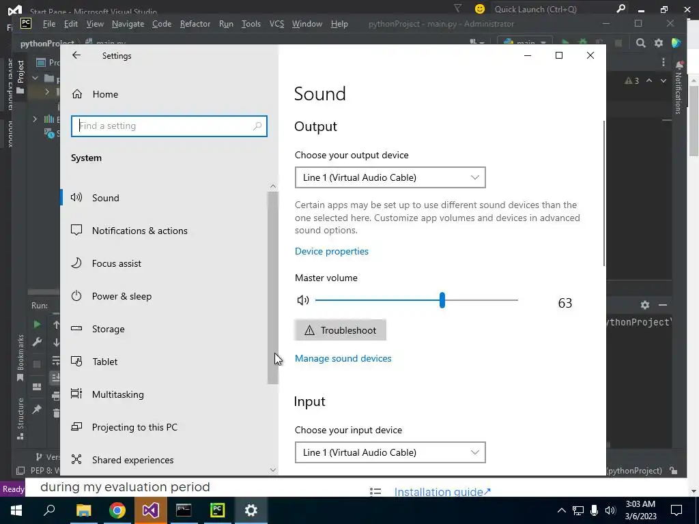
Task: Open PyCharm File menu
Action: pyautogui.click(x=49, y=24)
